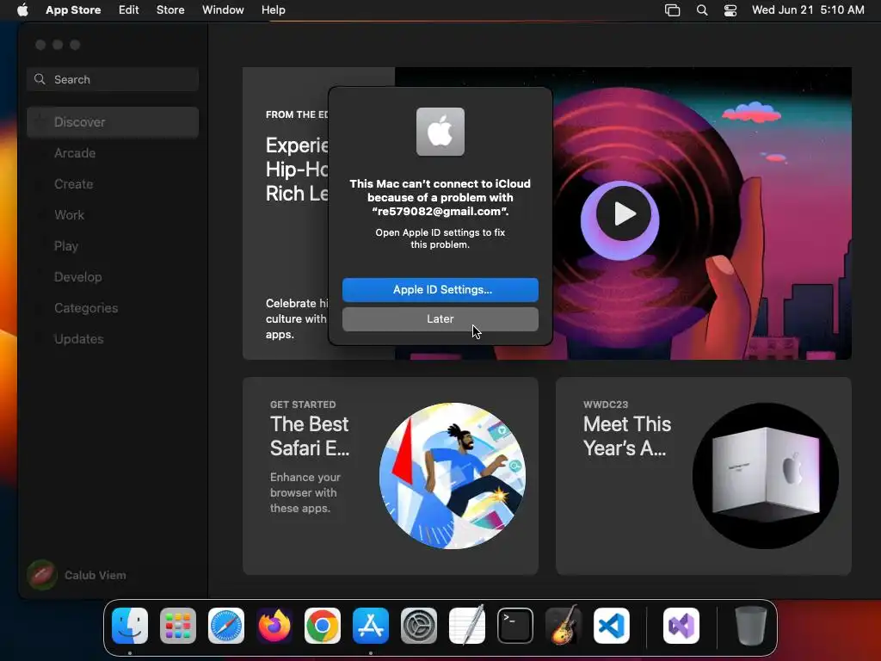The height and width of the screenshot is (661, 881).
Task: Launch Safari from the Dock
Action: [x=226, y=626]
